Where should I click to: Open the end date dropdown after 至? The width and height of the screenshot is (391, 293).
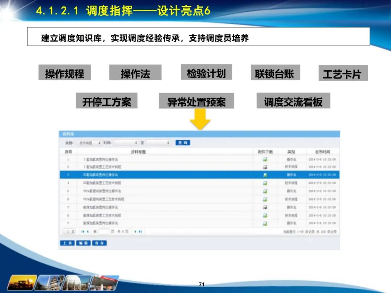tap(158, 143)
